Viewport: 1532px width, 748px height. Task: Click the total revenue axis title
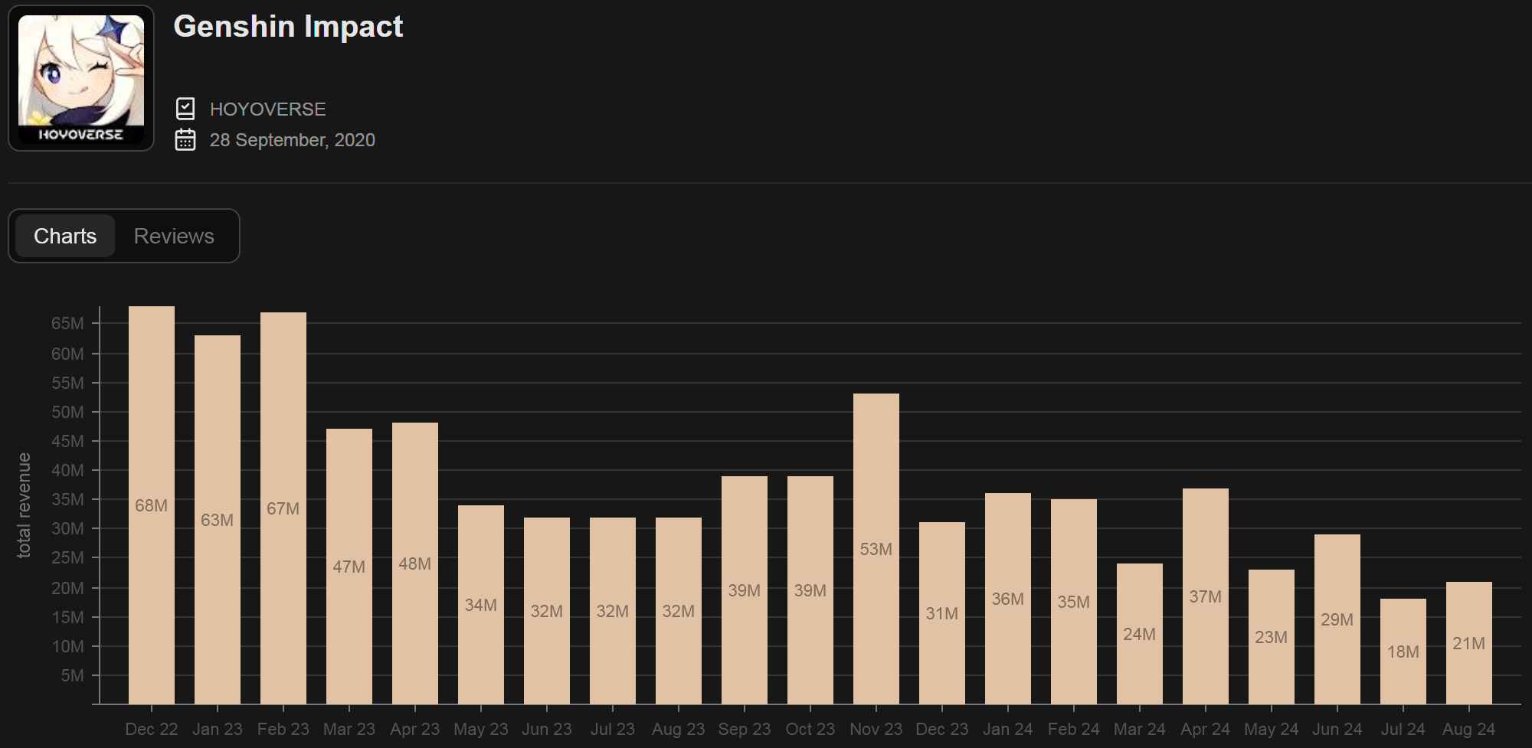point(24,505)
